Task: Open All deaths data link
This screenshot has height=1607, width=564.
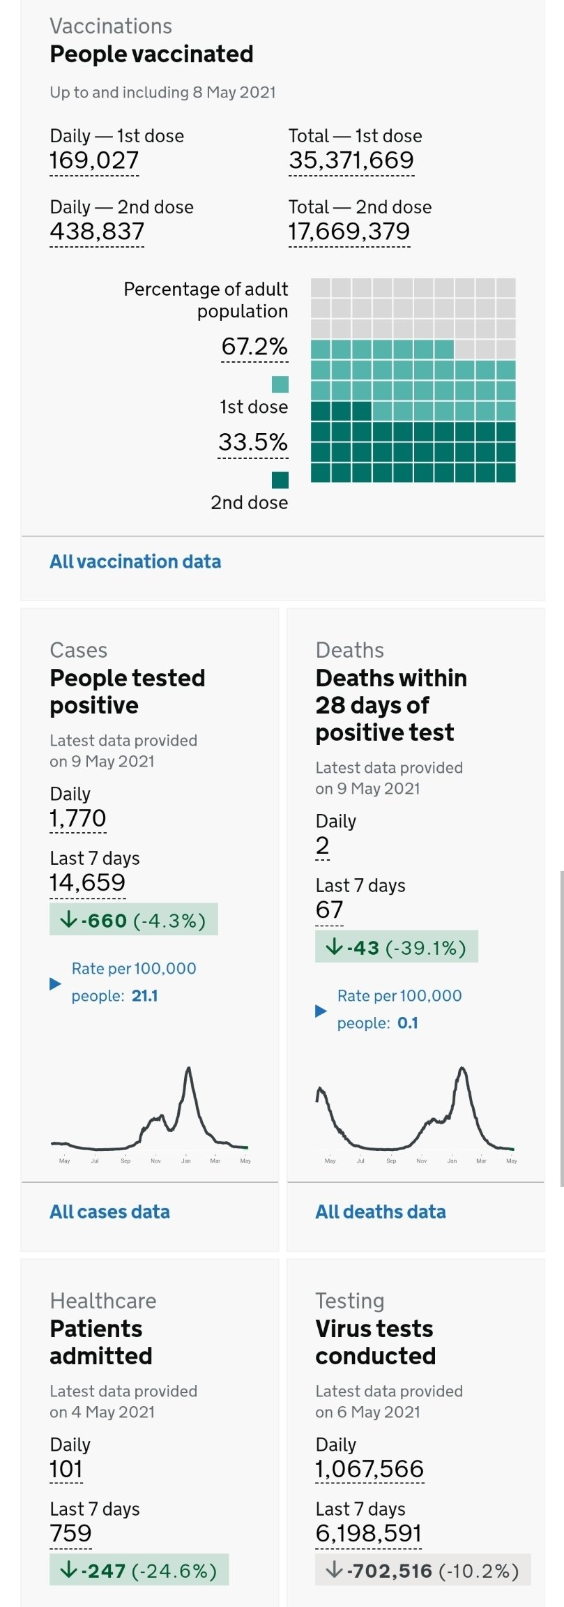Action: 380,1212
